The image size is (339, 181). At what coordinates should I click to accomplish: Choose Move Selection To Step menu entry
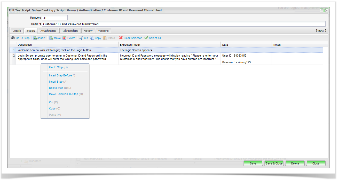click(x=64, y=94)
